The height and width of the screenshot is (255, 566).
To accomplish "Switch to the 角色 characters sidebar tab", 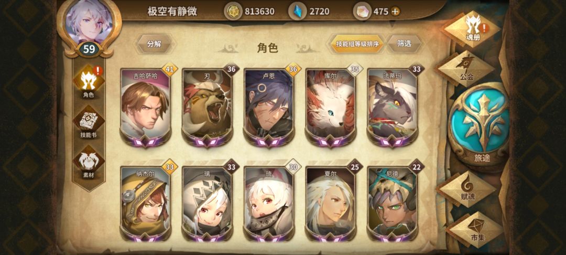I will click(89, 83).
